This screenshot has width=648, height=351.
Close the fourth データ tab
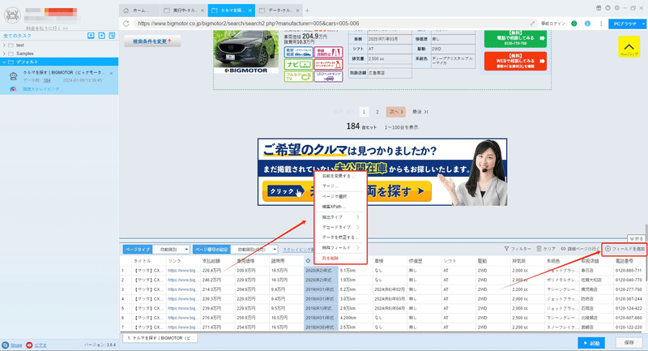pyautogui.click(x=298, y=11)
